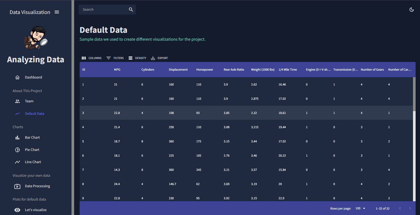Open Rows per page dropdown showing 100

pyautogui.click(x=360, y=208)
